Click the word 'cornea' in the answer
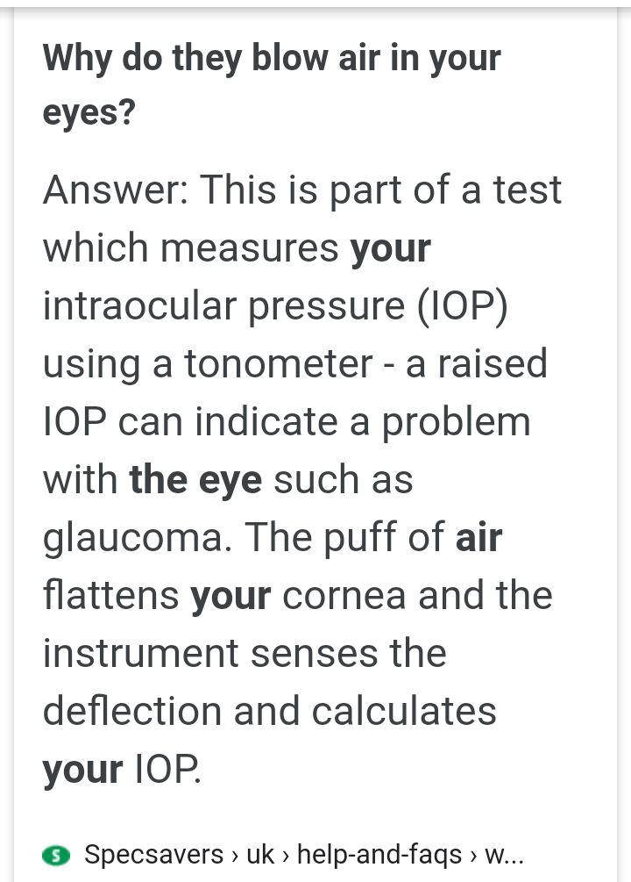 point(344,596)
